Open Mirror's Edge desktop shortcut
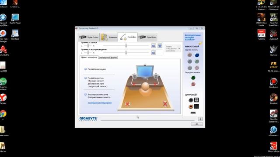Screen dimensions: 280x157 (273, 147)
